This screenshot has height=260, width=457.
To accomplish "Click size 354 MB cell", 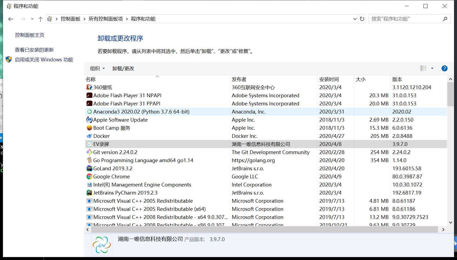I will point(379,160).
